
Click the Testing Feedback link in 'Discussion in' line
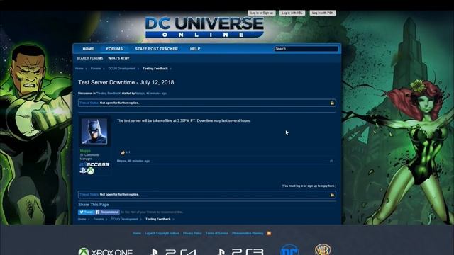tap(109, 93)
